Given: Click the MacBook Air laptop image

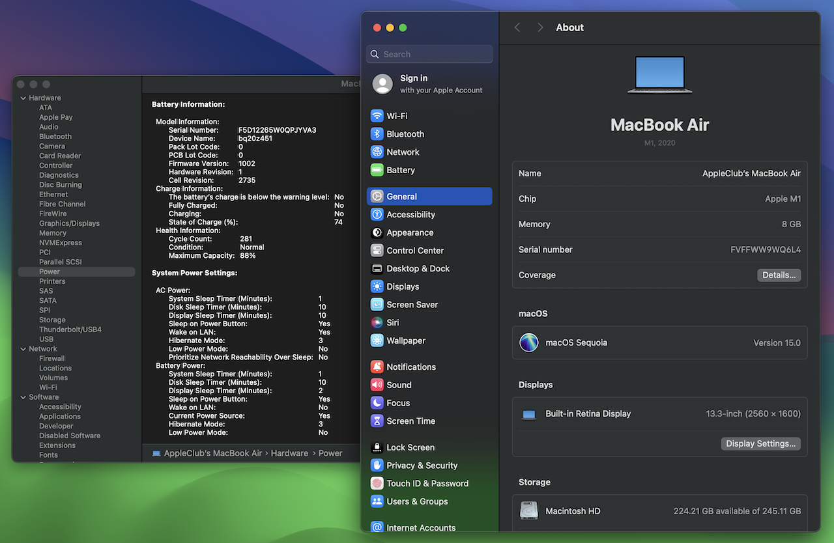Looking at the screenshot, I should (x=659, y=74).
